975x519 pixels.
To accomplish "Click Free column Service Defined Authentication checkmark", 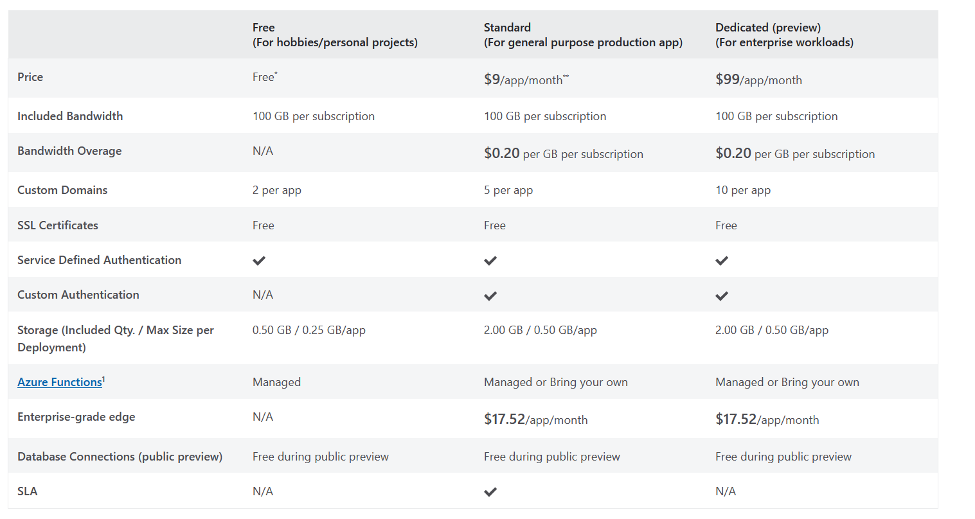I will [259, 261].
